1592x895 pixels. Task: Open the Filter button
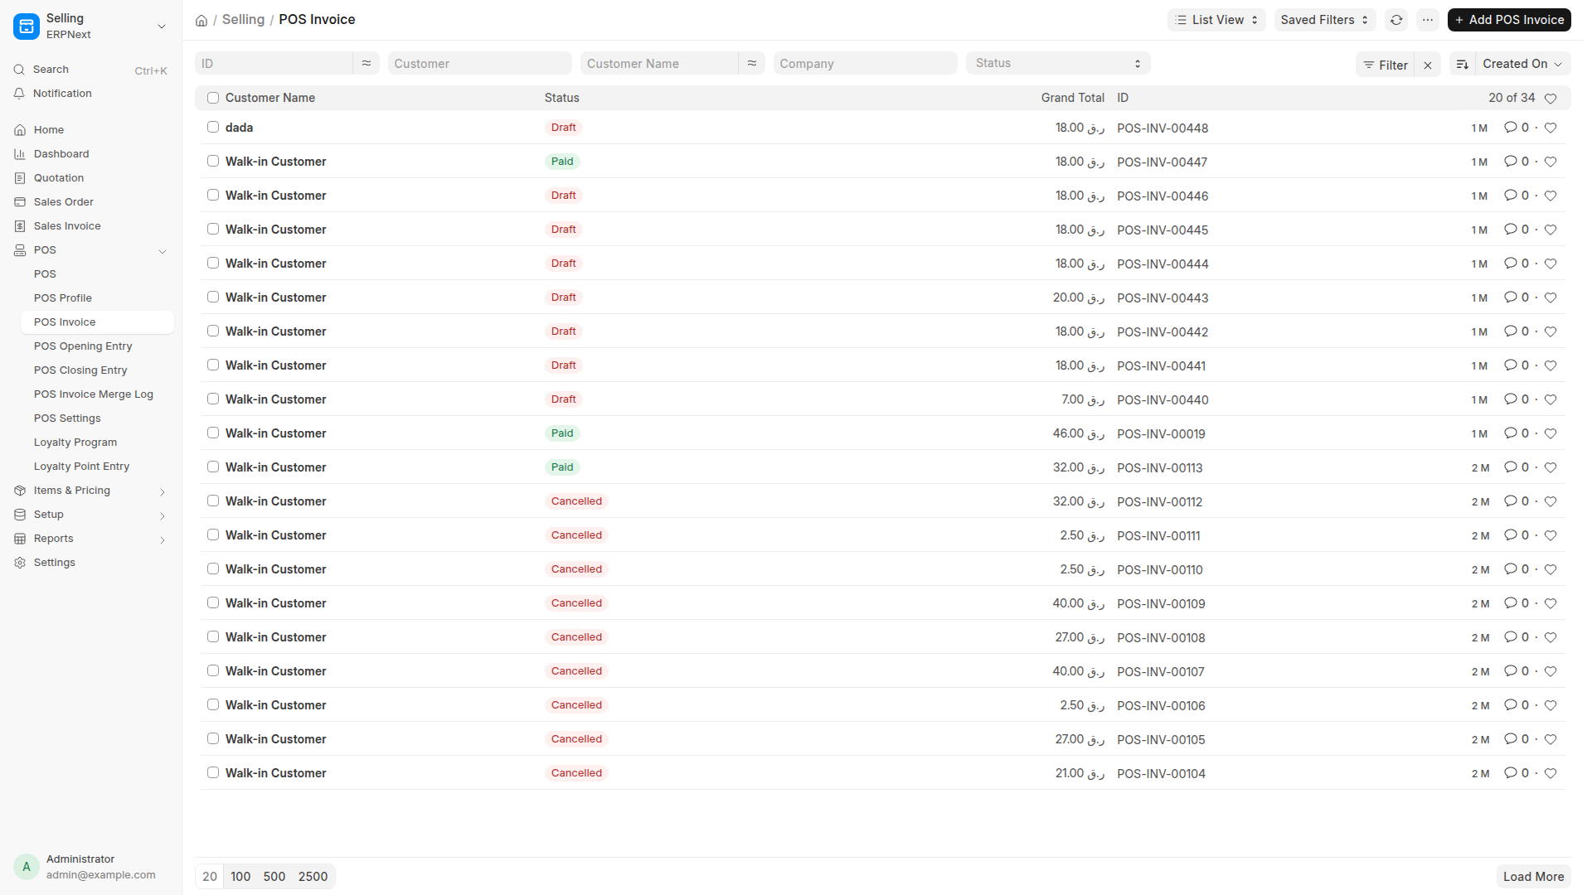[1386, 65]
